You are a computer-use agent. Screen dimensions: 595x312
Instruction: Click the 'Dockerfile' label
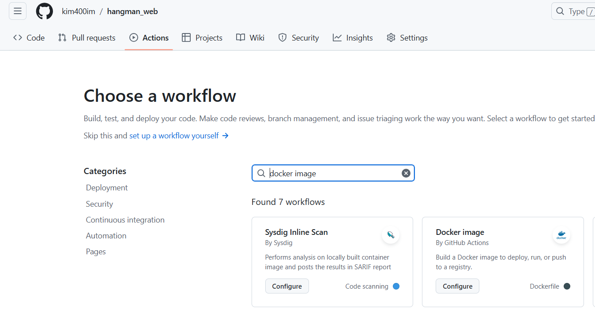(544, 286)
